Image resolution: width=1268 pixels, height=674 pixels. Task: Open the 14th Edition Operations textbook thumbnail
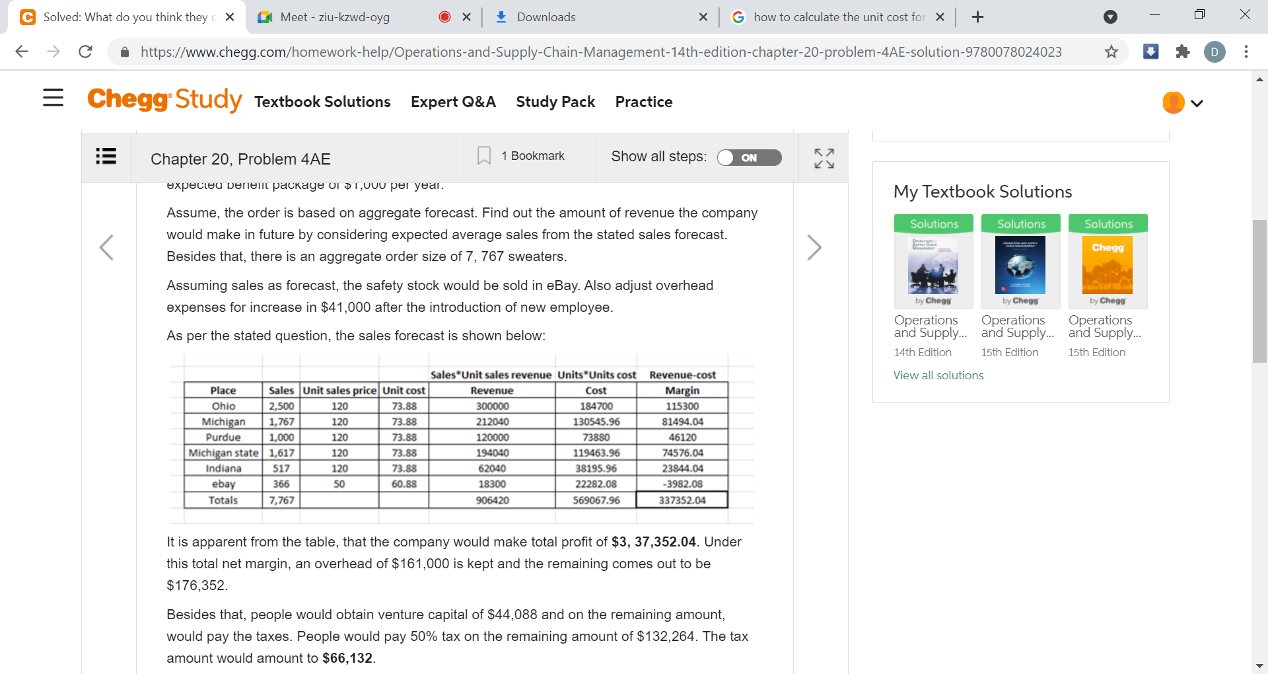934,262
